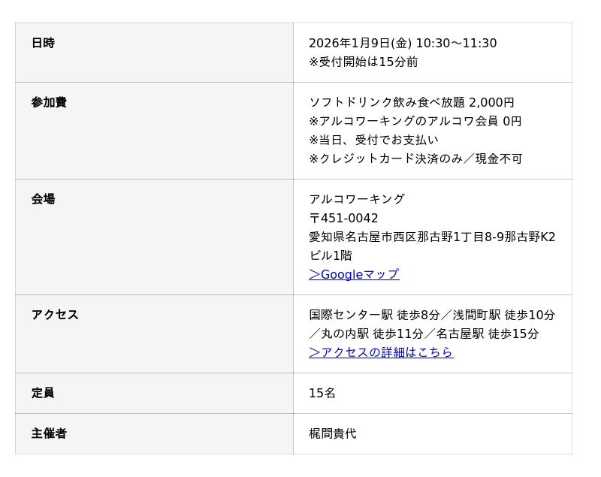601x477 pixels.
Task: Click the アクセス row header
Action: coord(55,315)
